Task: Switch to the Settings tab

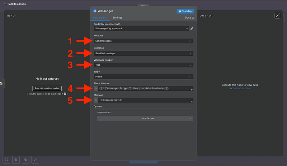Action: click(117, 17)
